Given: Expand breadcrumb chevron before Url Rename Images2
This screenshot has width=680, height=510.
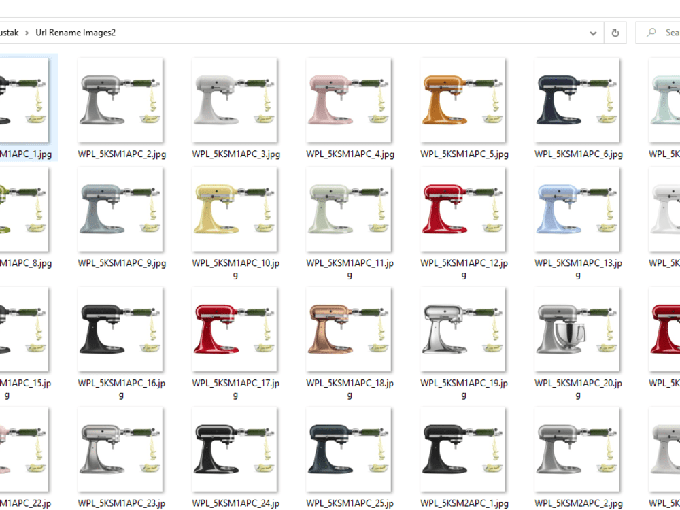Looking at the screenshot, I should point(27,33).
